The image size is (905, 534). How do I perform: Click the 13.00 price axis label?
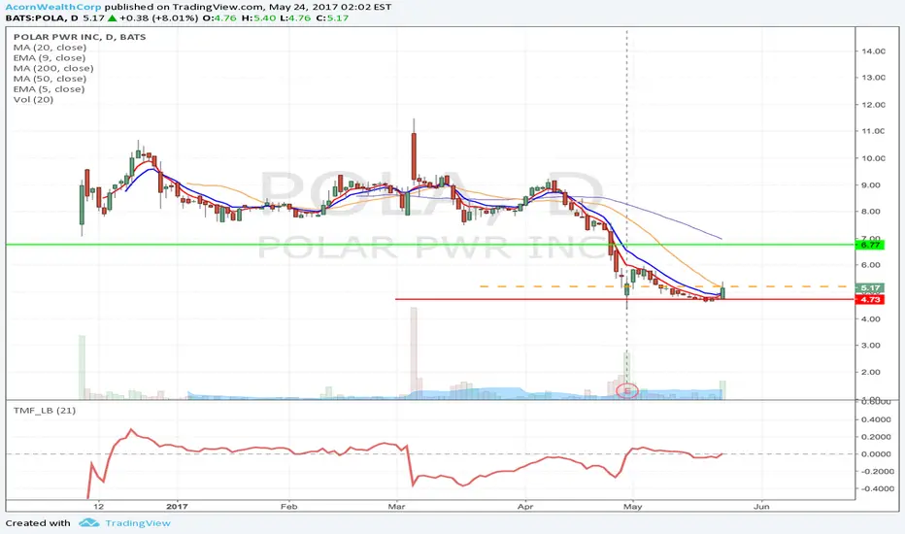point(873,78)
